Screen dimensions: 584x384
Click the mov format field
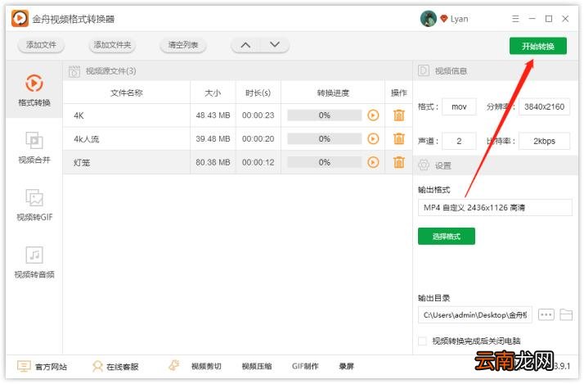click(459, 107)
